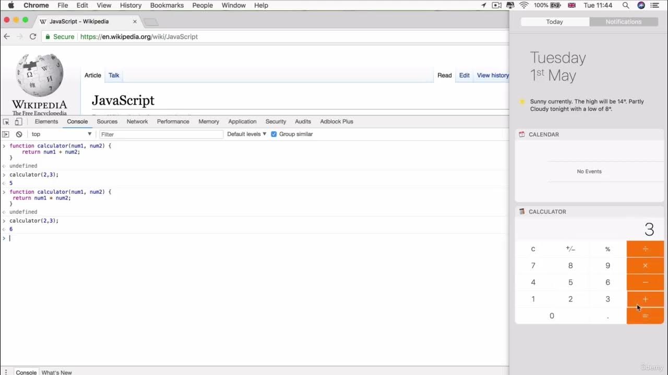
Task: Expand the first function calculator entry arrow
Action: [x=4, y=146]
